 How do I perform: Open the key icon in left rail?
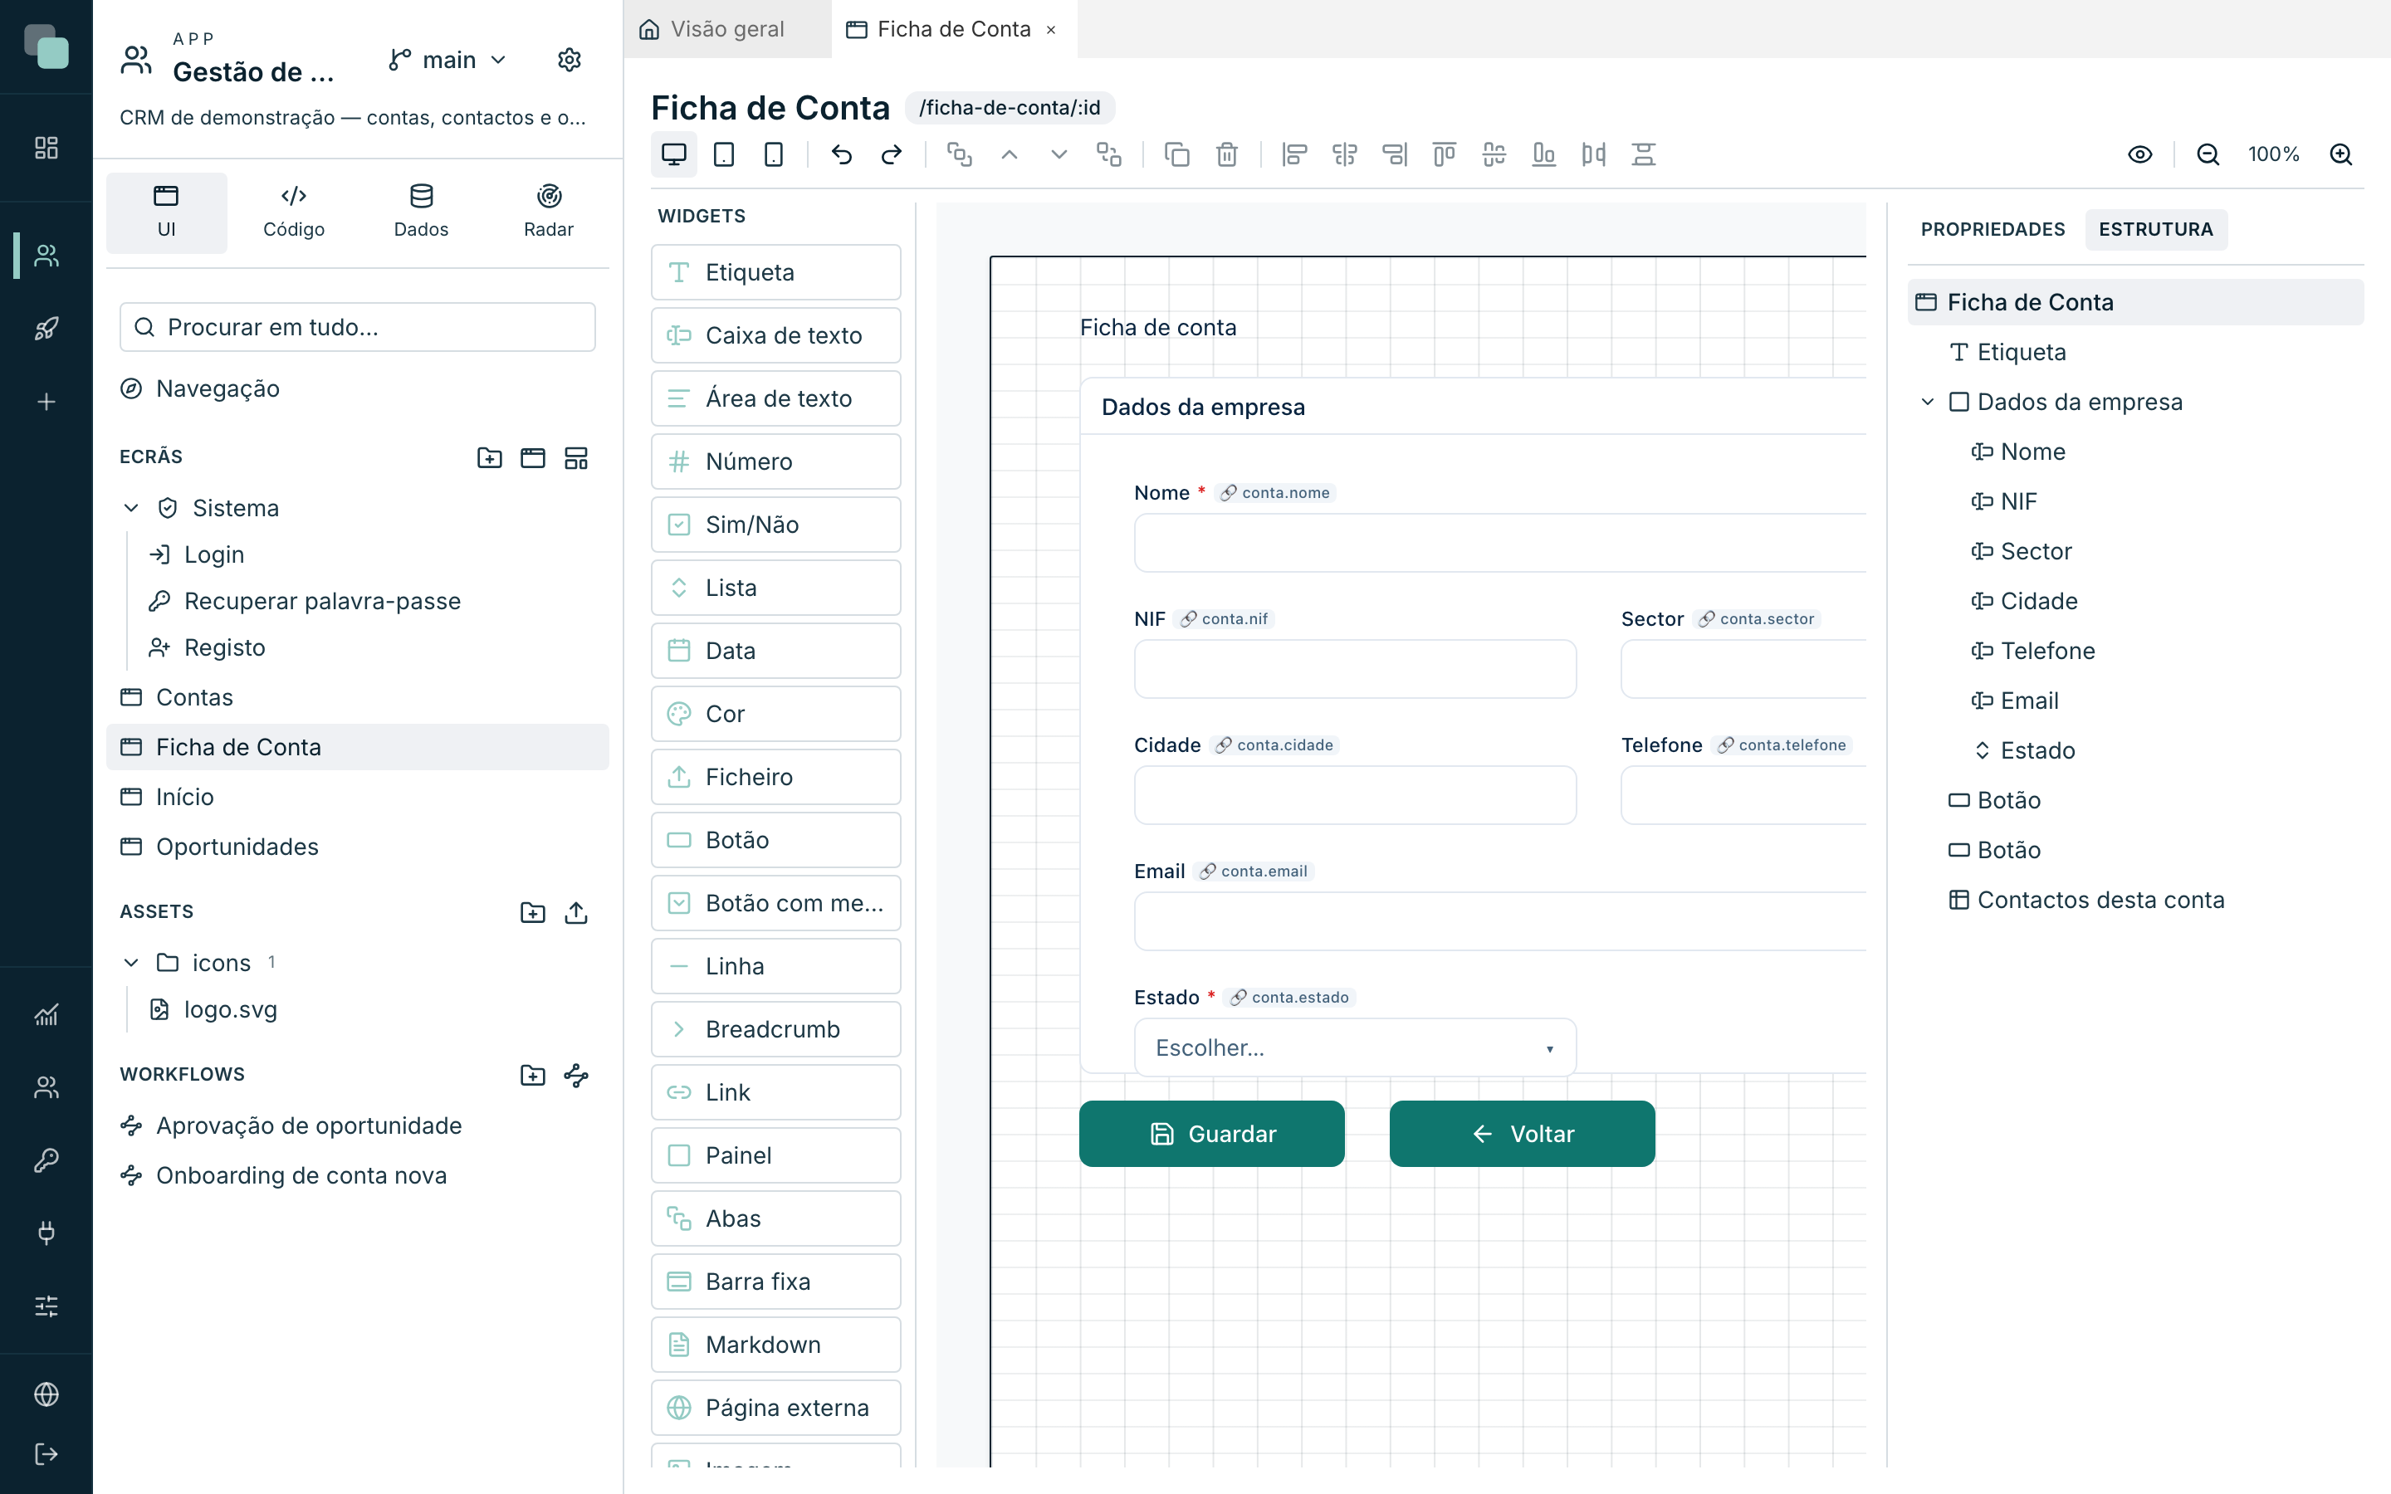(x=46, y=1159)
